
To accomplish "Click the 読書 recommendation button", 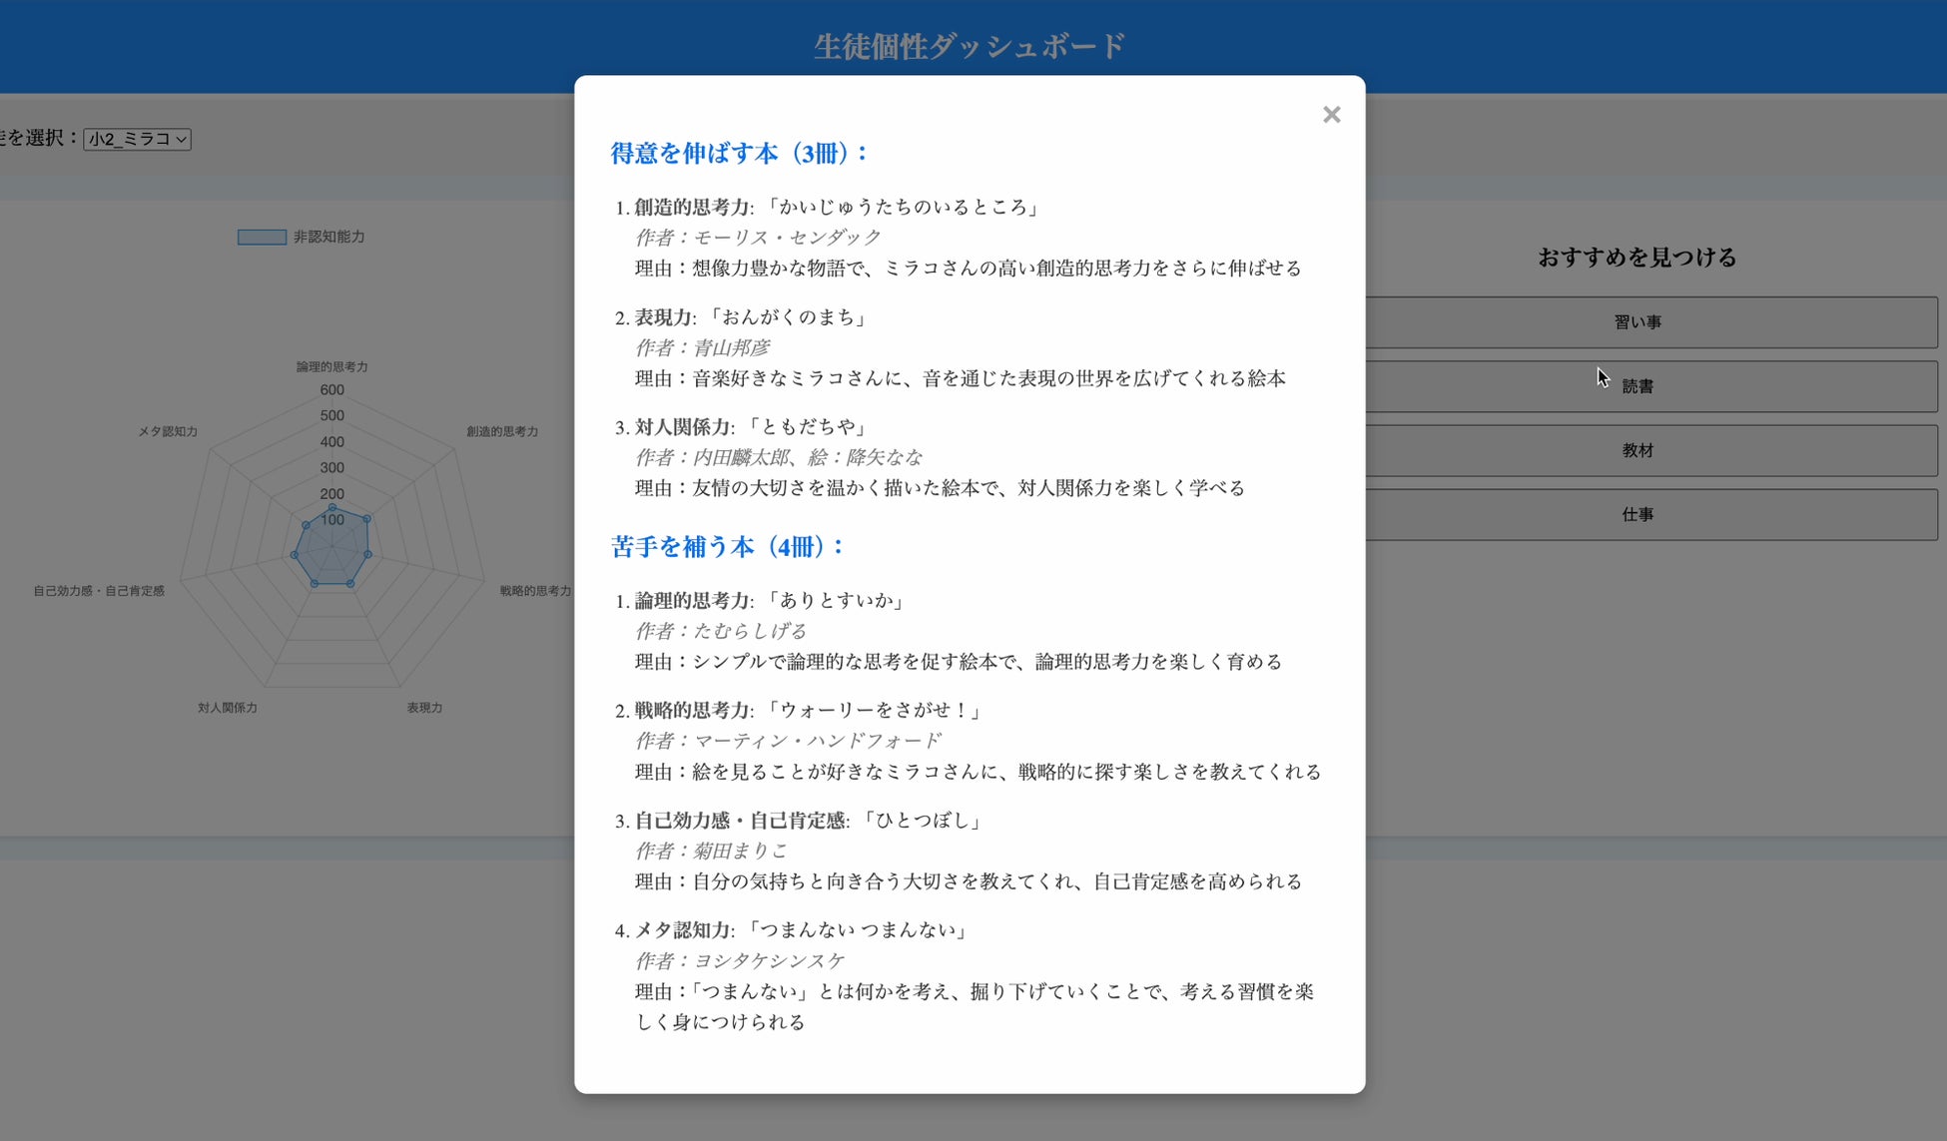I will tap(1637, 386).
